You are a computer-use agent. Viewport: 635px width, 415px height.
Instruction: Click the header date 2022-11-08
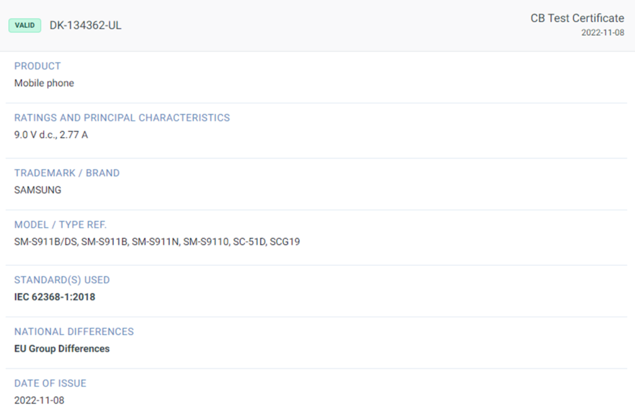click(x=603, y=33)
